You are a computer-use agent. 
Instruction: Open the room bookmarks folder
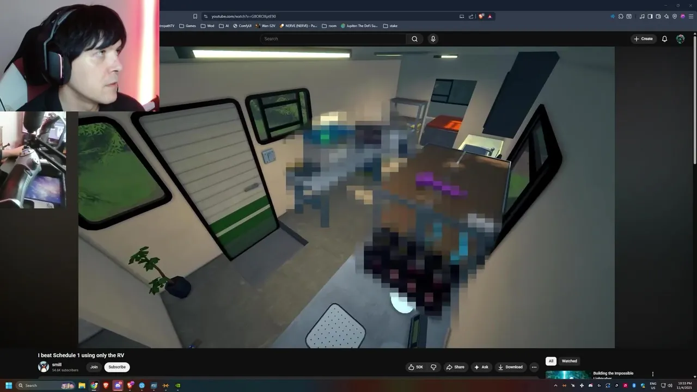tap(329, 26)
